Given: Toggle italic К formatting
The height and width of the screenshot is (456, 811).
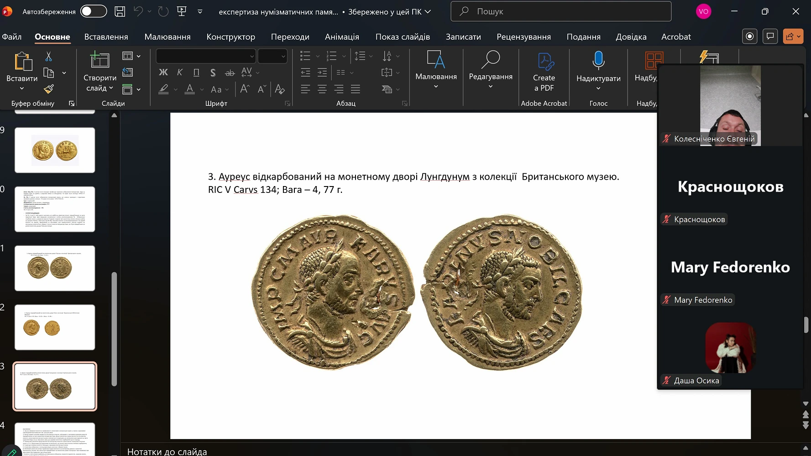Looking at the screenshot, I should (180, 73).
